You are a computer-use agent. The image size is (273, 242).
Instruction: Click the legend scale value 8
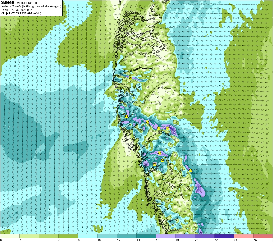[79, 240]
